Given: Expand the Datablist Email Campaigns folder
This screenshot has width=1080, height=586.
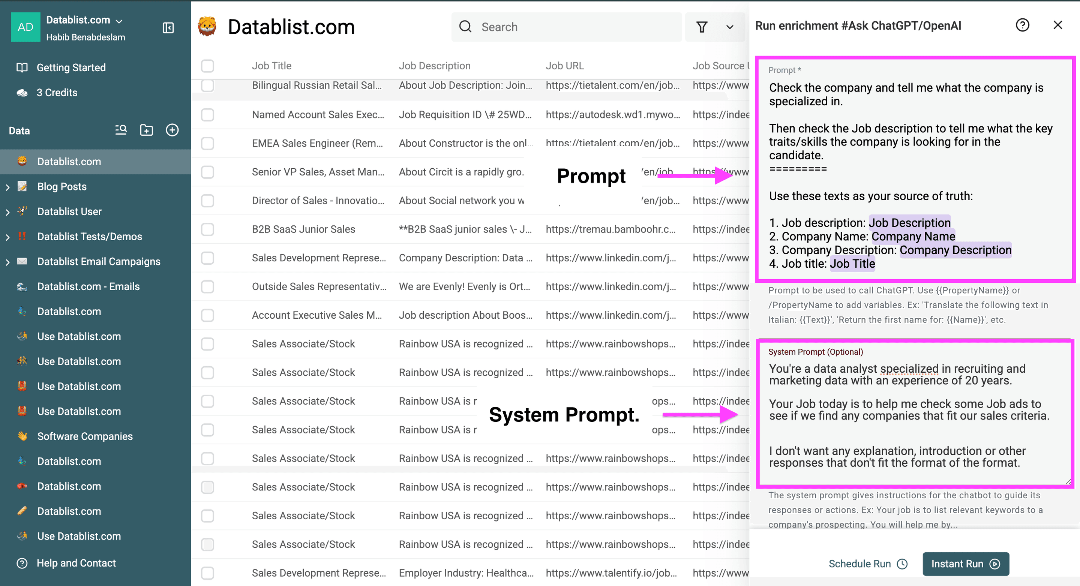Looking at the screenshot, I should (7, 262).
